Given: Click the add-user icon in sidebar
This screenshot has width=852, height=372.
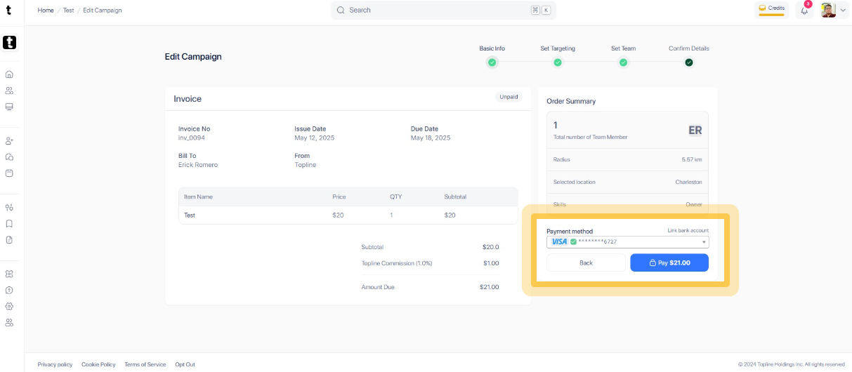Looking at the screenshot, I should click(x=9, y=141).
